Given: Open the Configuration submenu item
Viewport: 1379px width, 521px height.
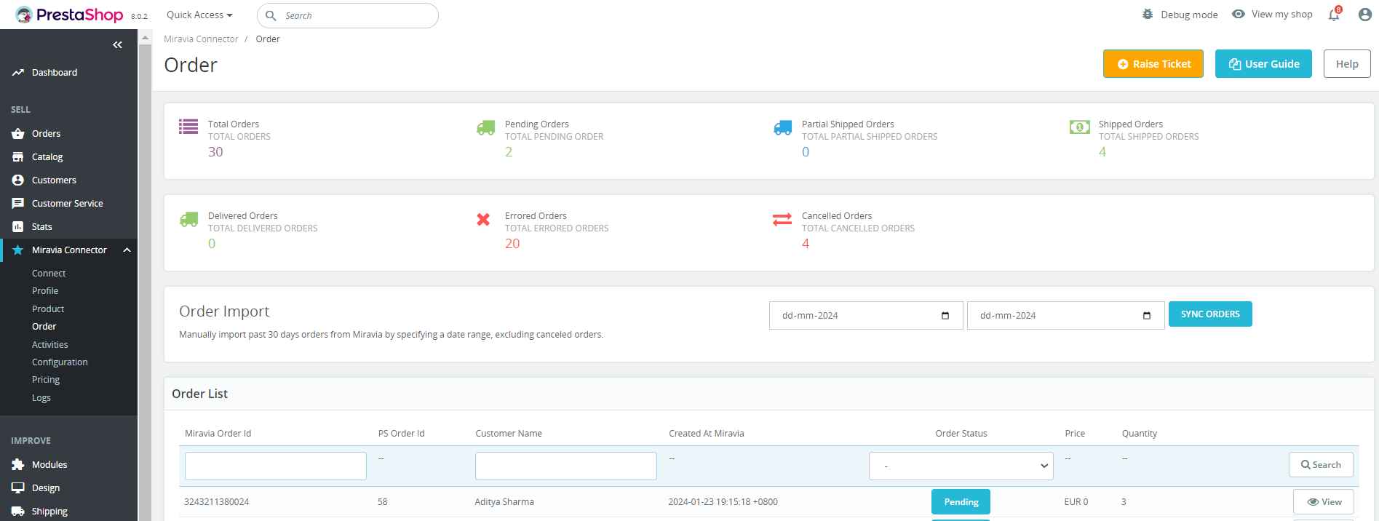Looking at the screenshot, I should (60, 362).
